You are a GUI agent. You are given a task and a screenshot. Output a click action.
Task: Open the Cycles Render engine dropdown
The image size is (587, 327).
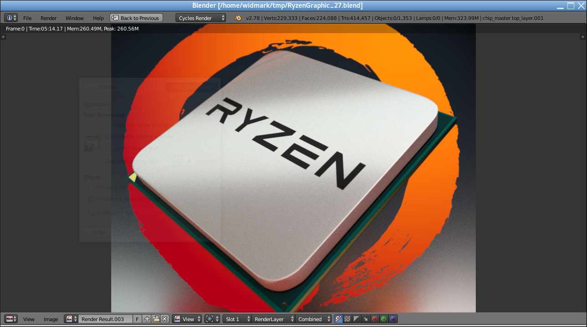[201, 18]
